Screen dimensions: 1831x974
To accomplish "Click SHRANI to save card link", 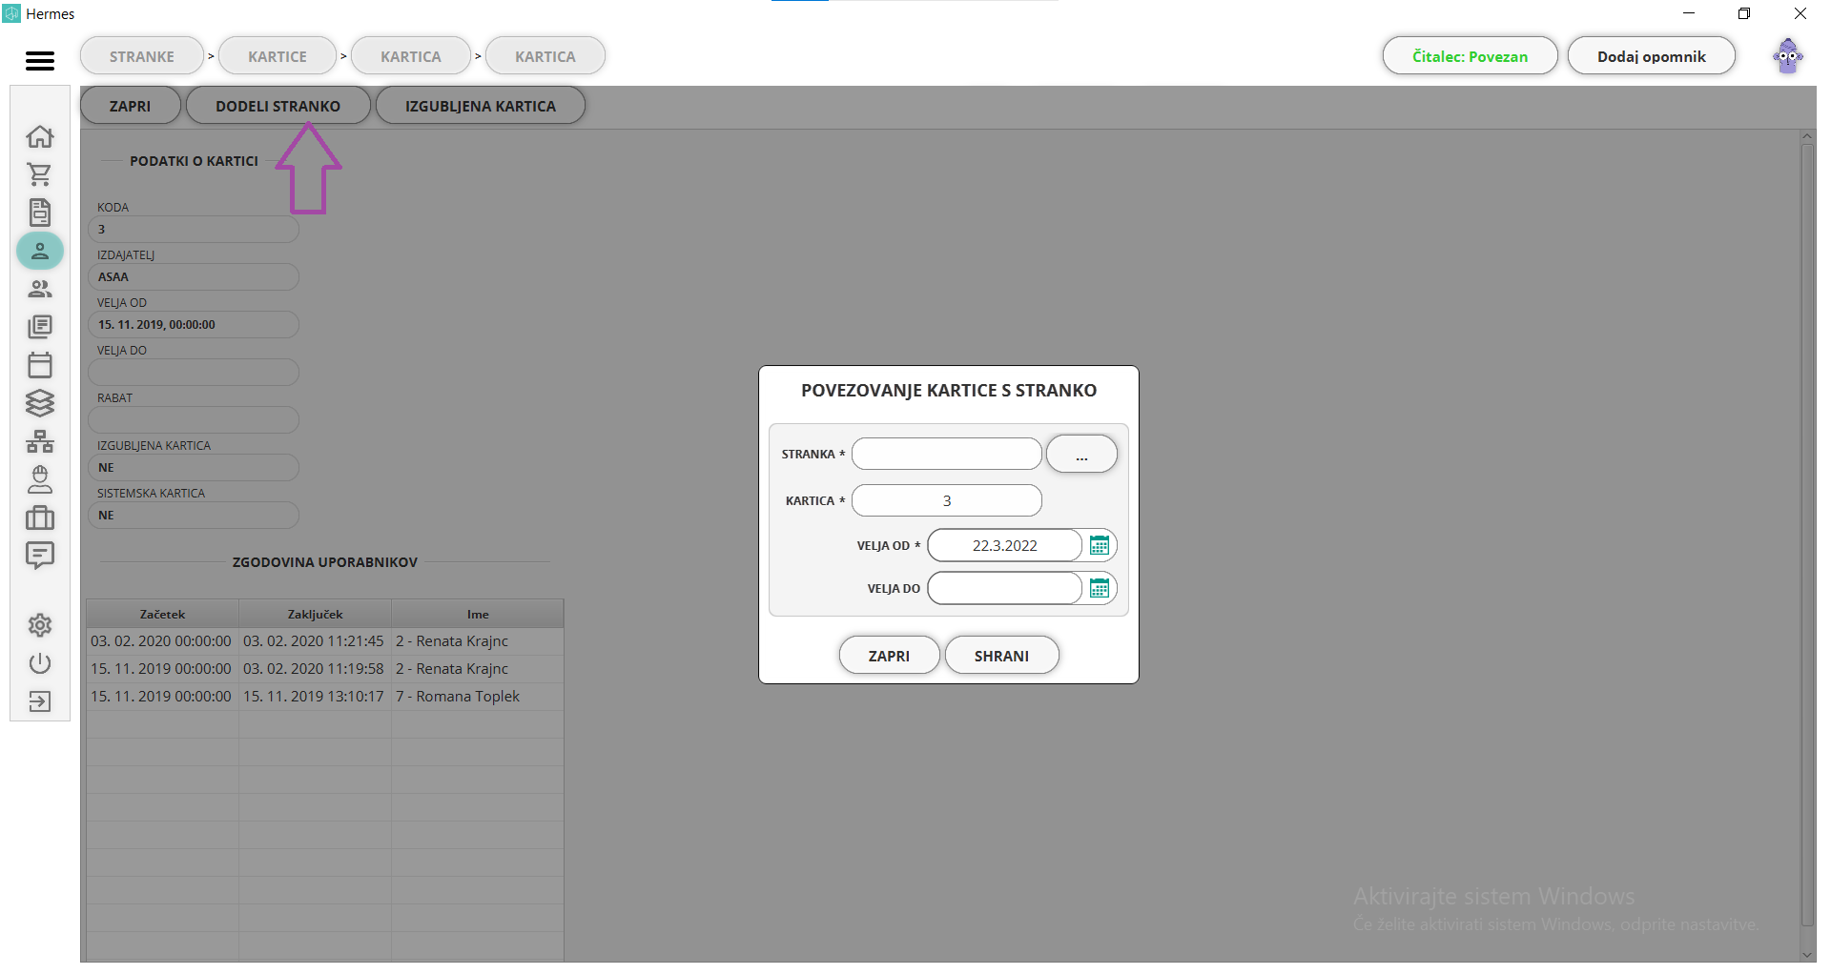I will click(x=1001, y=656).
